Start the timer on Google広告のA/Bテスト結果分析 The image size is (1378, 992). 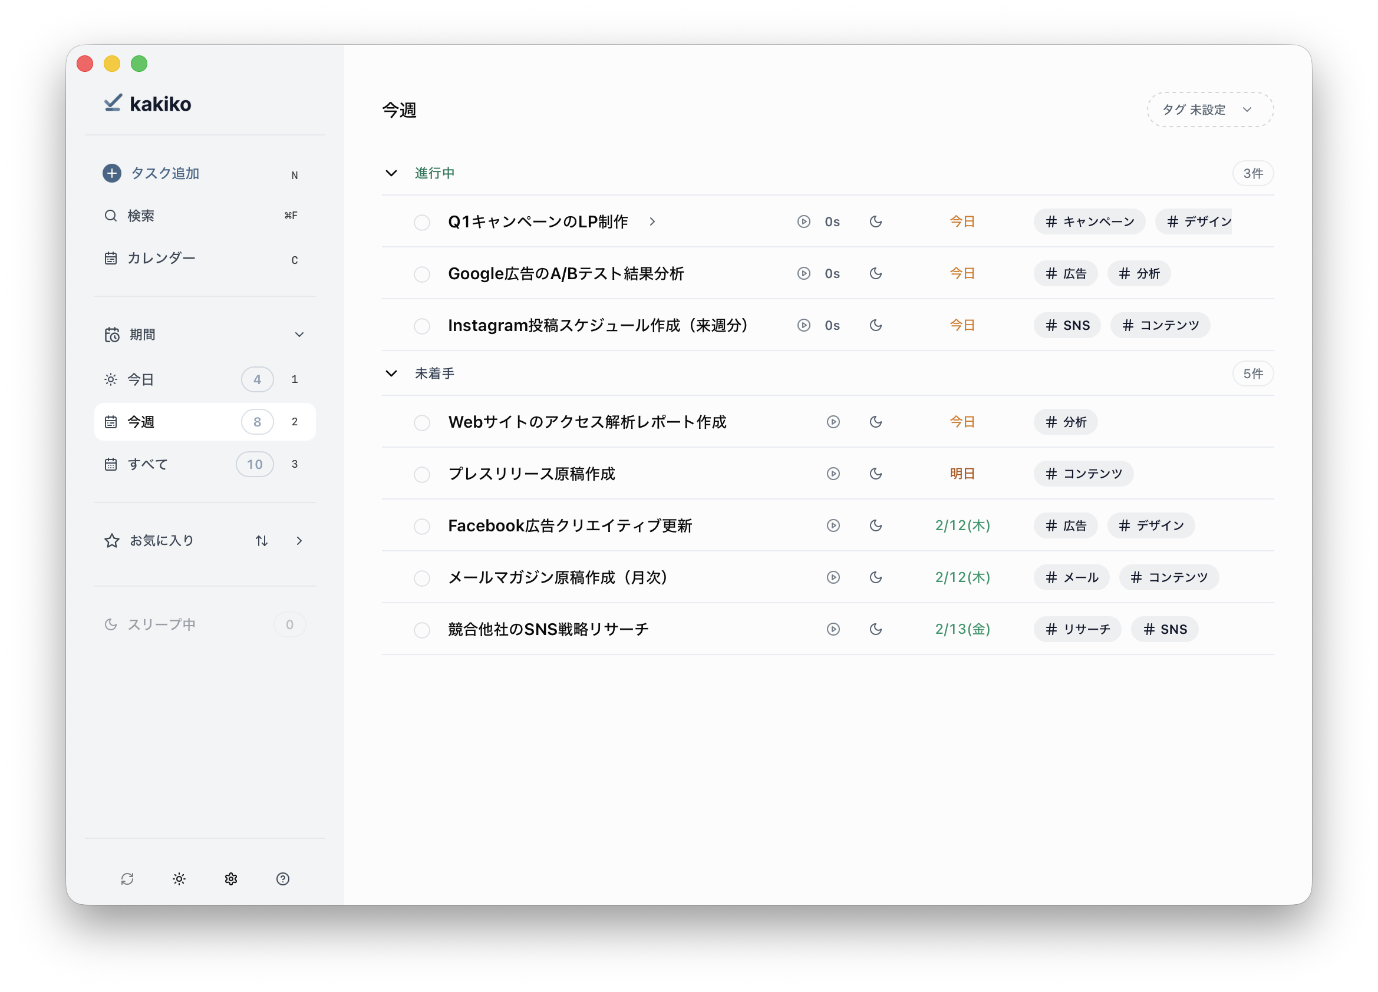coord(803,273)
